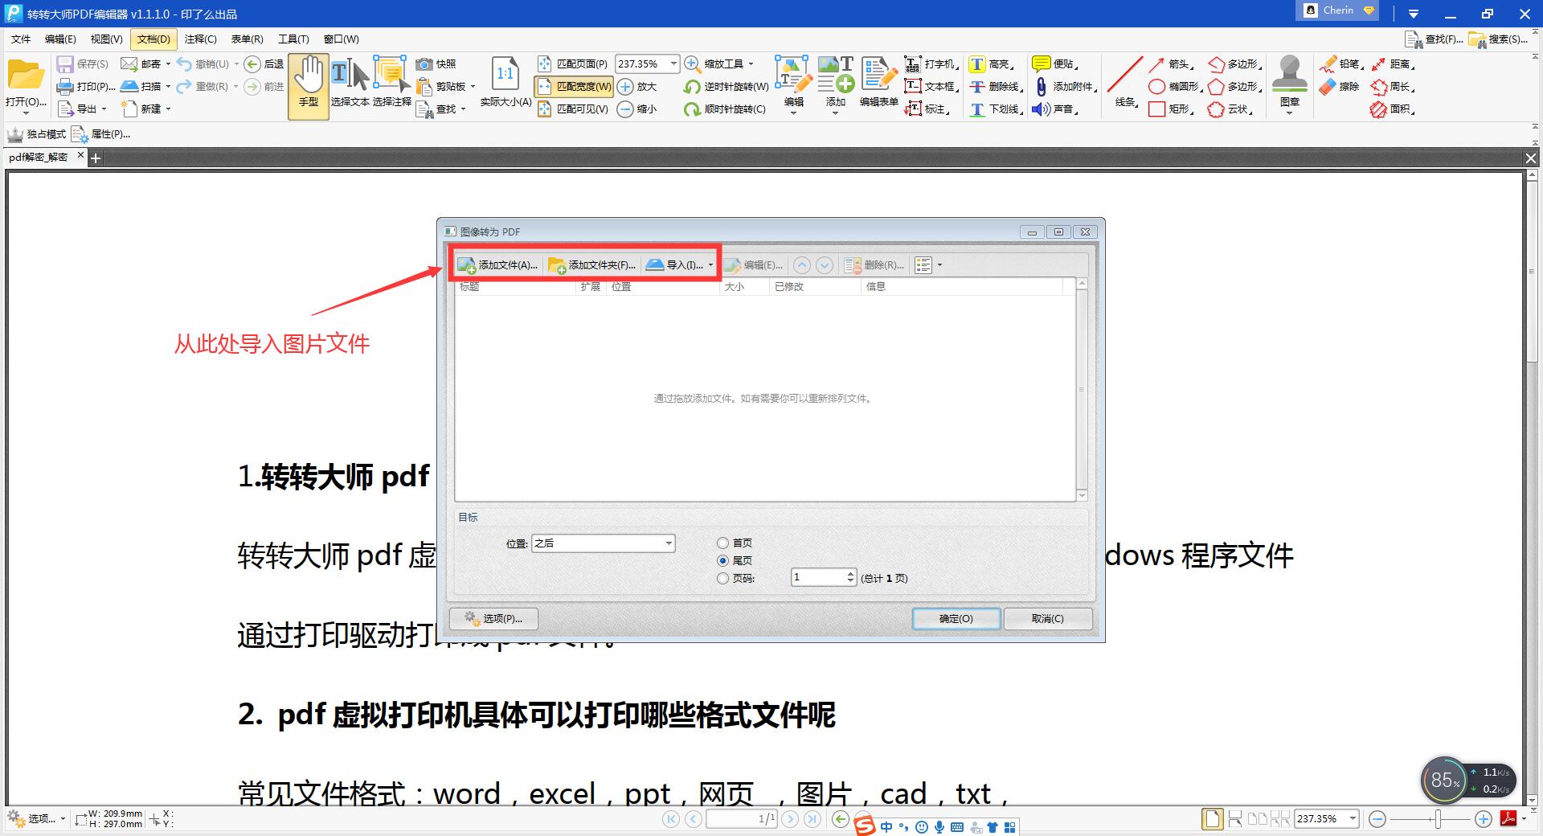Expand the Zoom Tool (缩放工具) dropdown
This screenshot has width=1543, height=836.
click(751, 64)
